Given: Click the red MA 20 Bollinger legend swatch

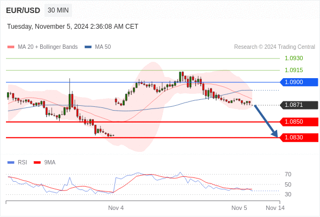Looking at the screenshot, I should (x=11, y=47).
